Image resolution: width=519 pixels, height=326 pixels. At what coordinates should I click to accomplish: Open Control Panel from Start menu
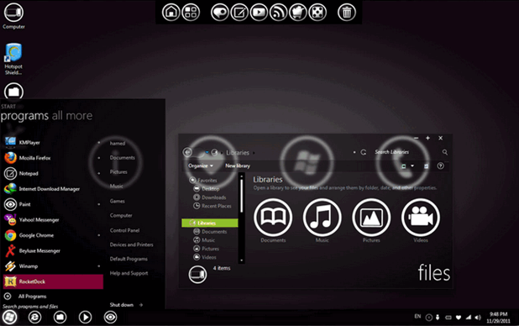click(124, 230)
